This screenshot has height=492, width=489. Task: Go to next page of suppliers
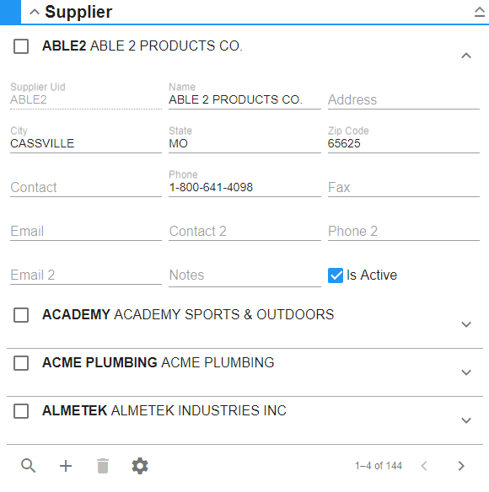point(460,466)
